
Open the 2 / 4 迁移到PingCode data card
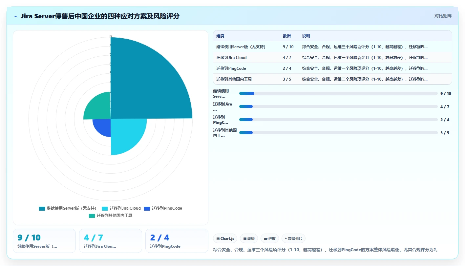(177, 241)
